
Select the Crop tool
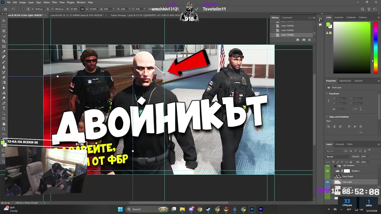[4, 41]
